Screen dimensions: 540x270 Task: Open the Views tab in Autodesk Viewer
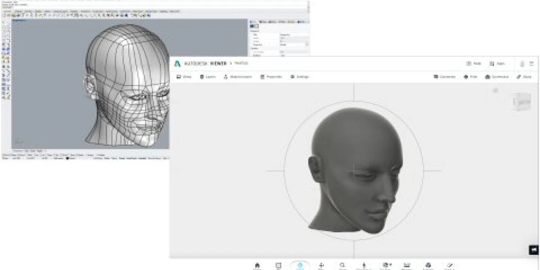click(x=184, y=77)
